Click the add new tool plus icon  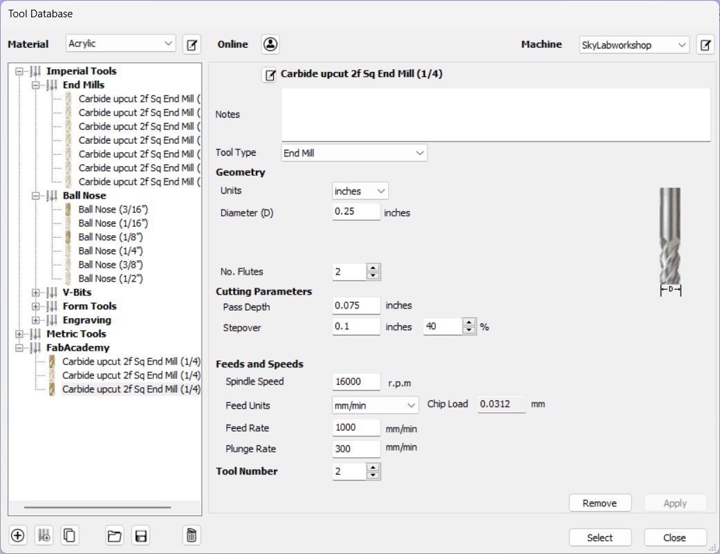pos(17,535)
